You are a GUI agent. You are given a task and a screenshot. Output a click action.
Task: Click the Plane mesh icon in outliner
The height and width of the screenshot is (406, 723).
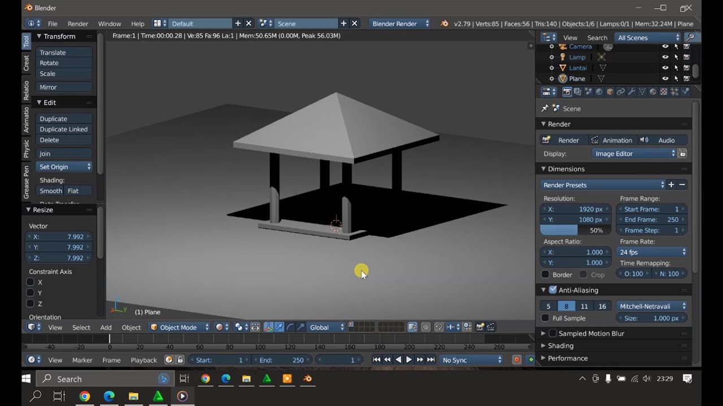coord(563,78)
